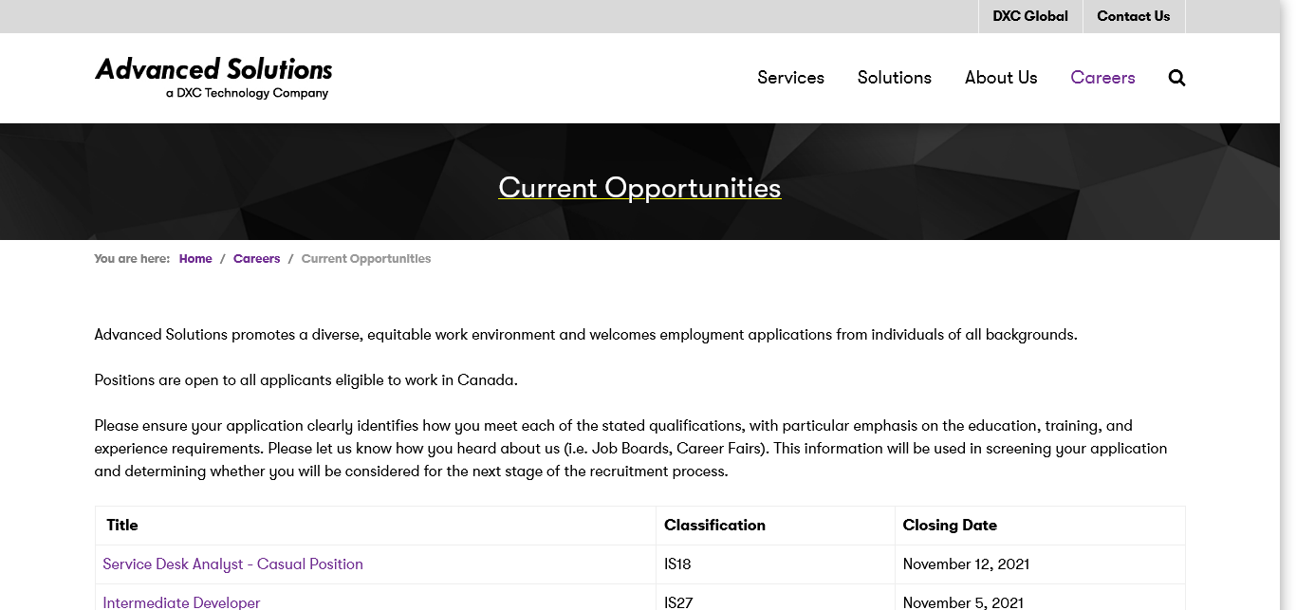Click the Closing Date column header
The image size is (1296, 610).
(x=950, y=526)
